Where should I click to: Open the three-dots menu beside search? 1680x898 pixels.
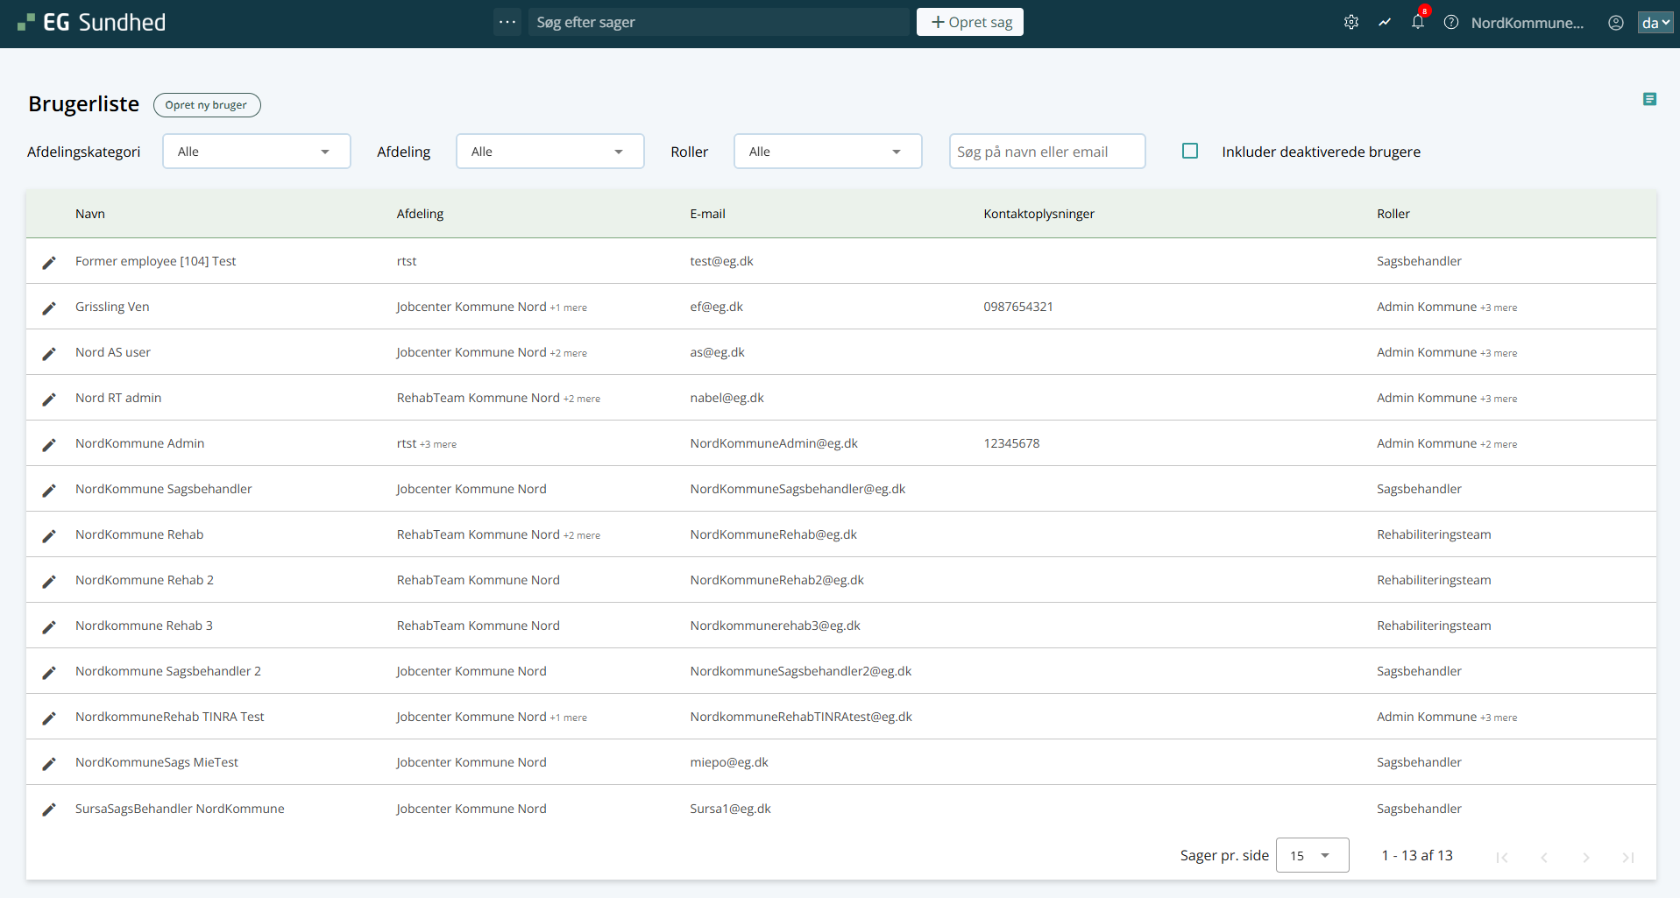click(x=507, y=22)
